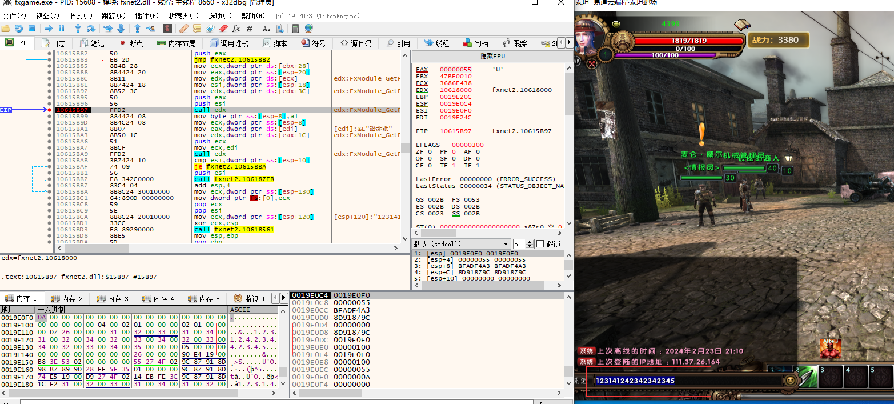Execute till return with the up-arrow icon

[138, 29]
